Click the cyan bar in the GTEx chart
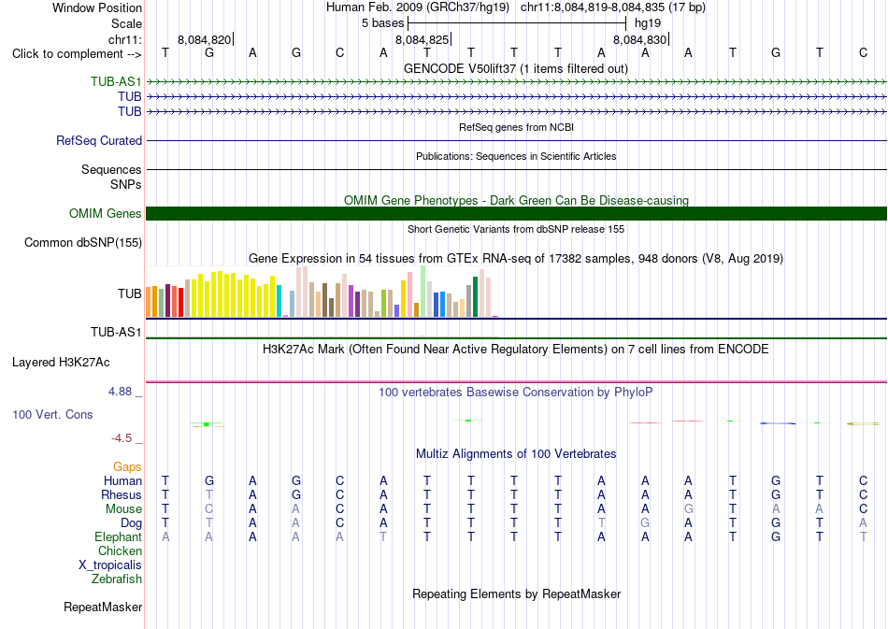Image resolution: width=888 pixels, height=629 pixels. [279, 301]
